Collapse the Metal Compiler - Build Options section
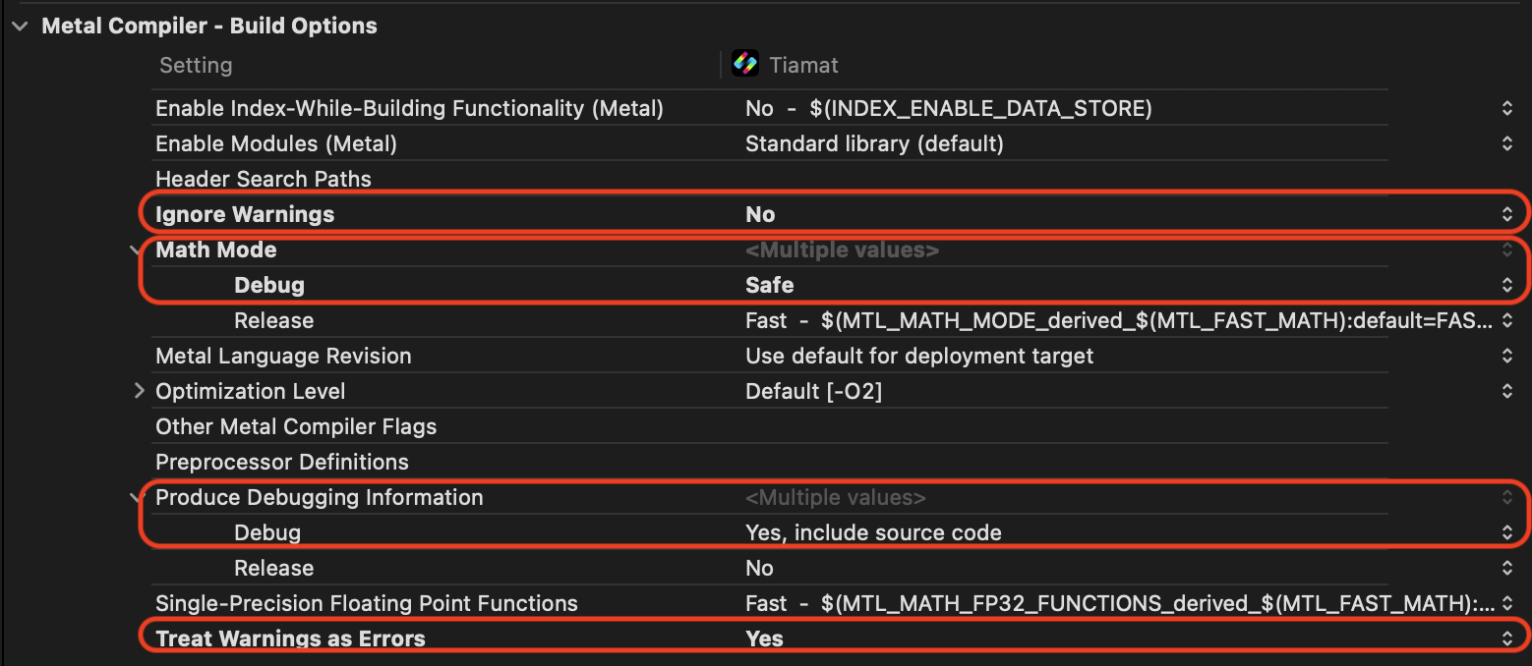This screenshot has width=1532, height=666. tap(20, 27)
